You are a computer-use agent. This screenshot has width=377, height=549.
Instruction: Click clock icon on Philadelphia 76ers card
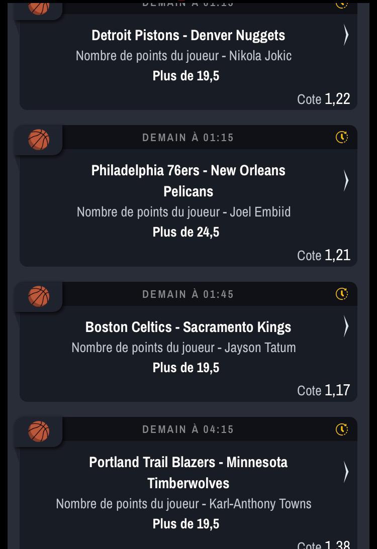pos(342,137)
